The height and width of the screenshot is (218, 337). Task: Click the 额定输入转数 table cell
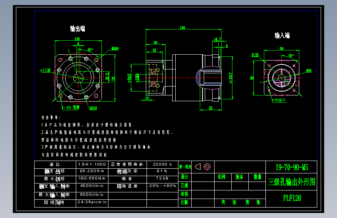pyautogui.click(x=55, y=187)
